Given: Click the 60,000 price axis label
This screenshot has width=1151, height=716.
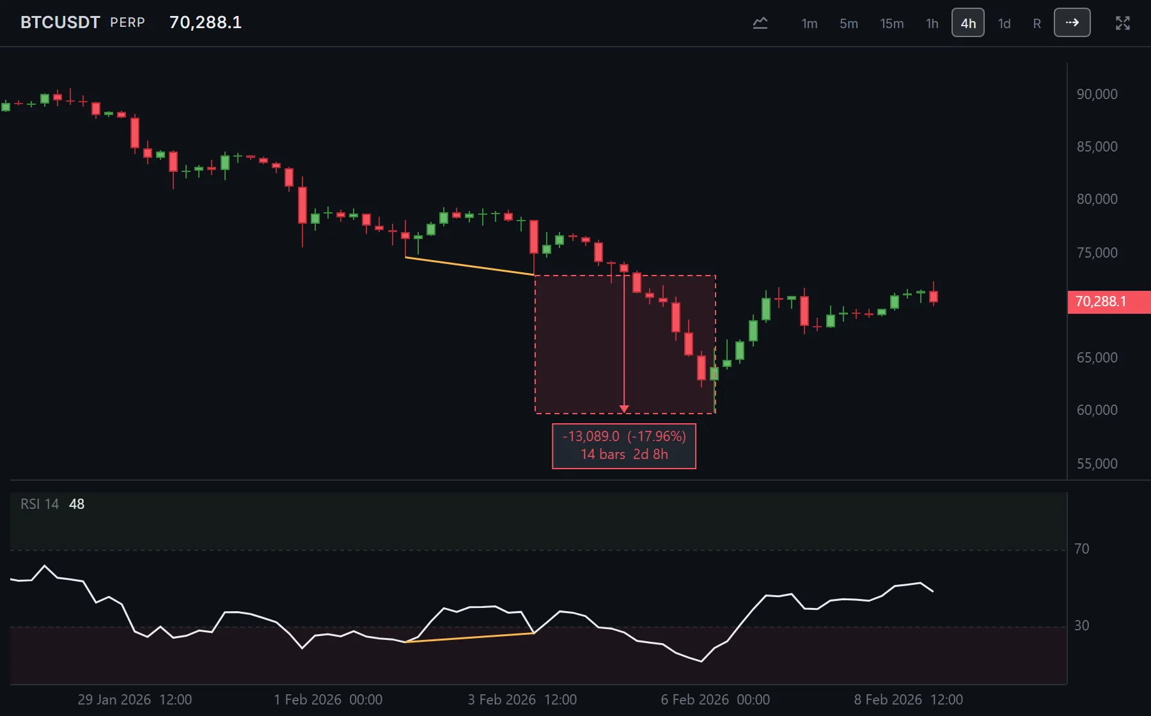Looking at the screenshot, I should click(1097, 410).
